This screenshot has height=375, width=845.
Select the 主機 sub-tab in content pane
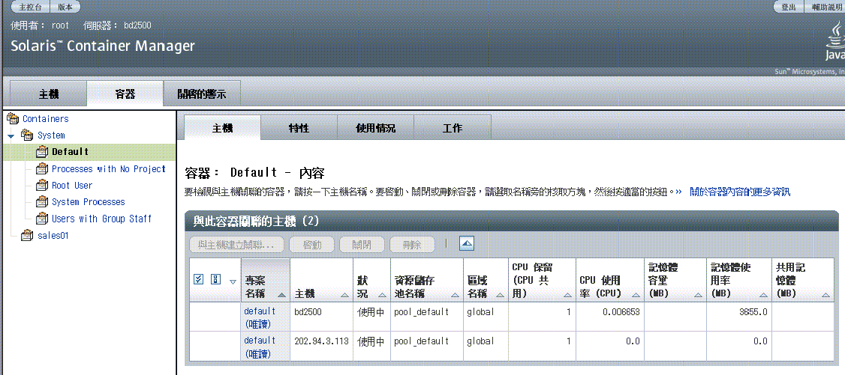223,129
